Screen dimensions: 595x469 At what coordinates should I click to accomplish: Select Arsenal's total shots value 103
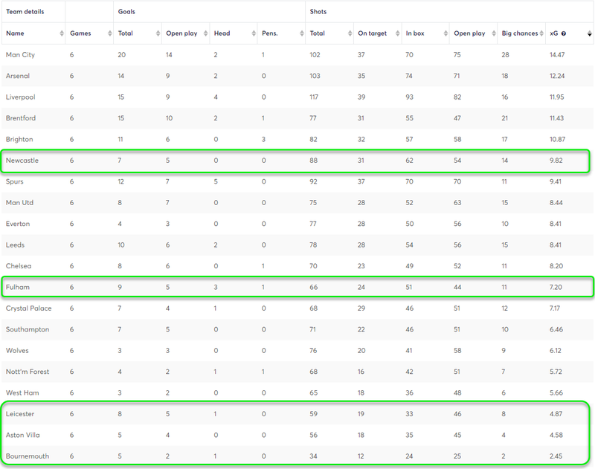315,76
